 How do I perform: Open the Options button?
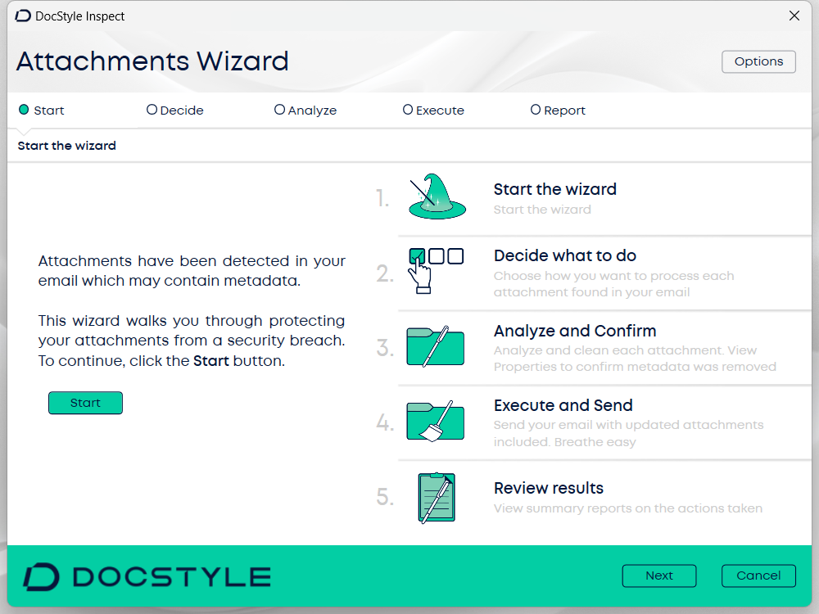click(x=758, y=61)
